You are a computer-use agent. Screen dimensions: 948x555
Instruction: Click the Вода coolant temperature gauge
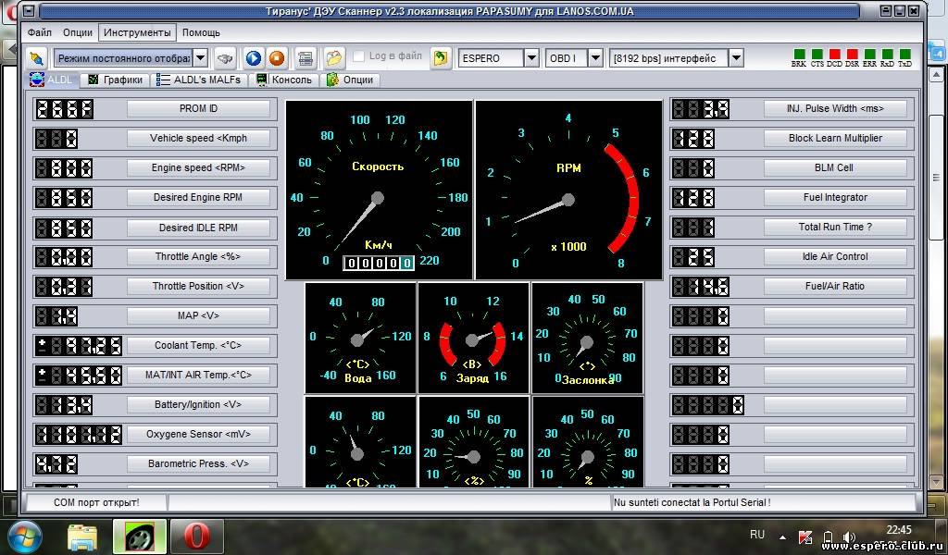click(360, 339)
